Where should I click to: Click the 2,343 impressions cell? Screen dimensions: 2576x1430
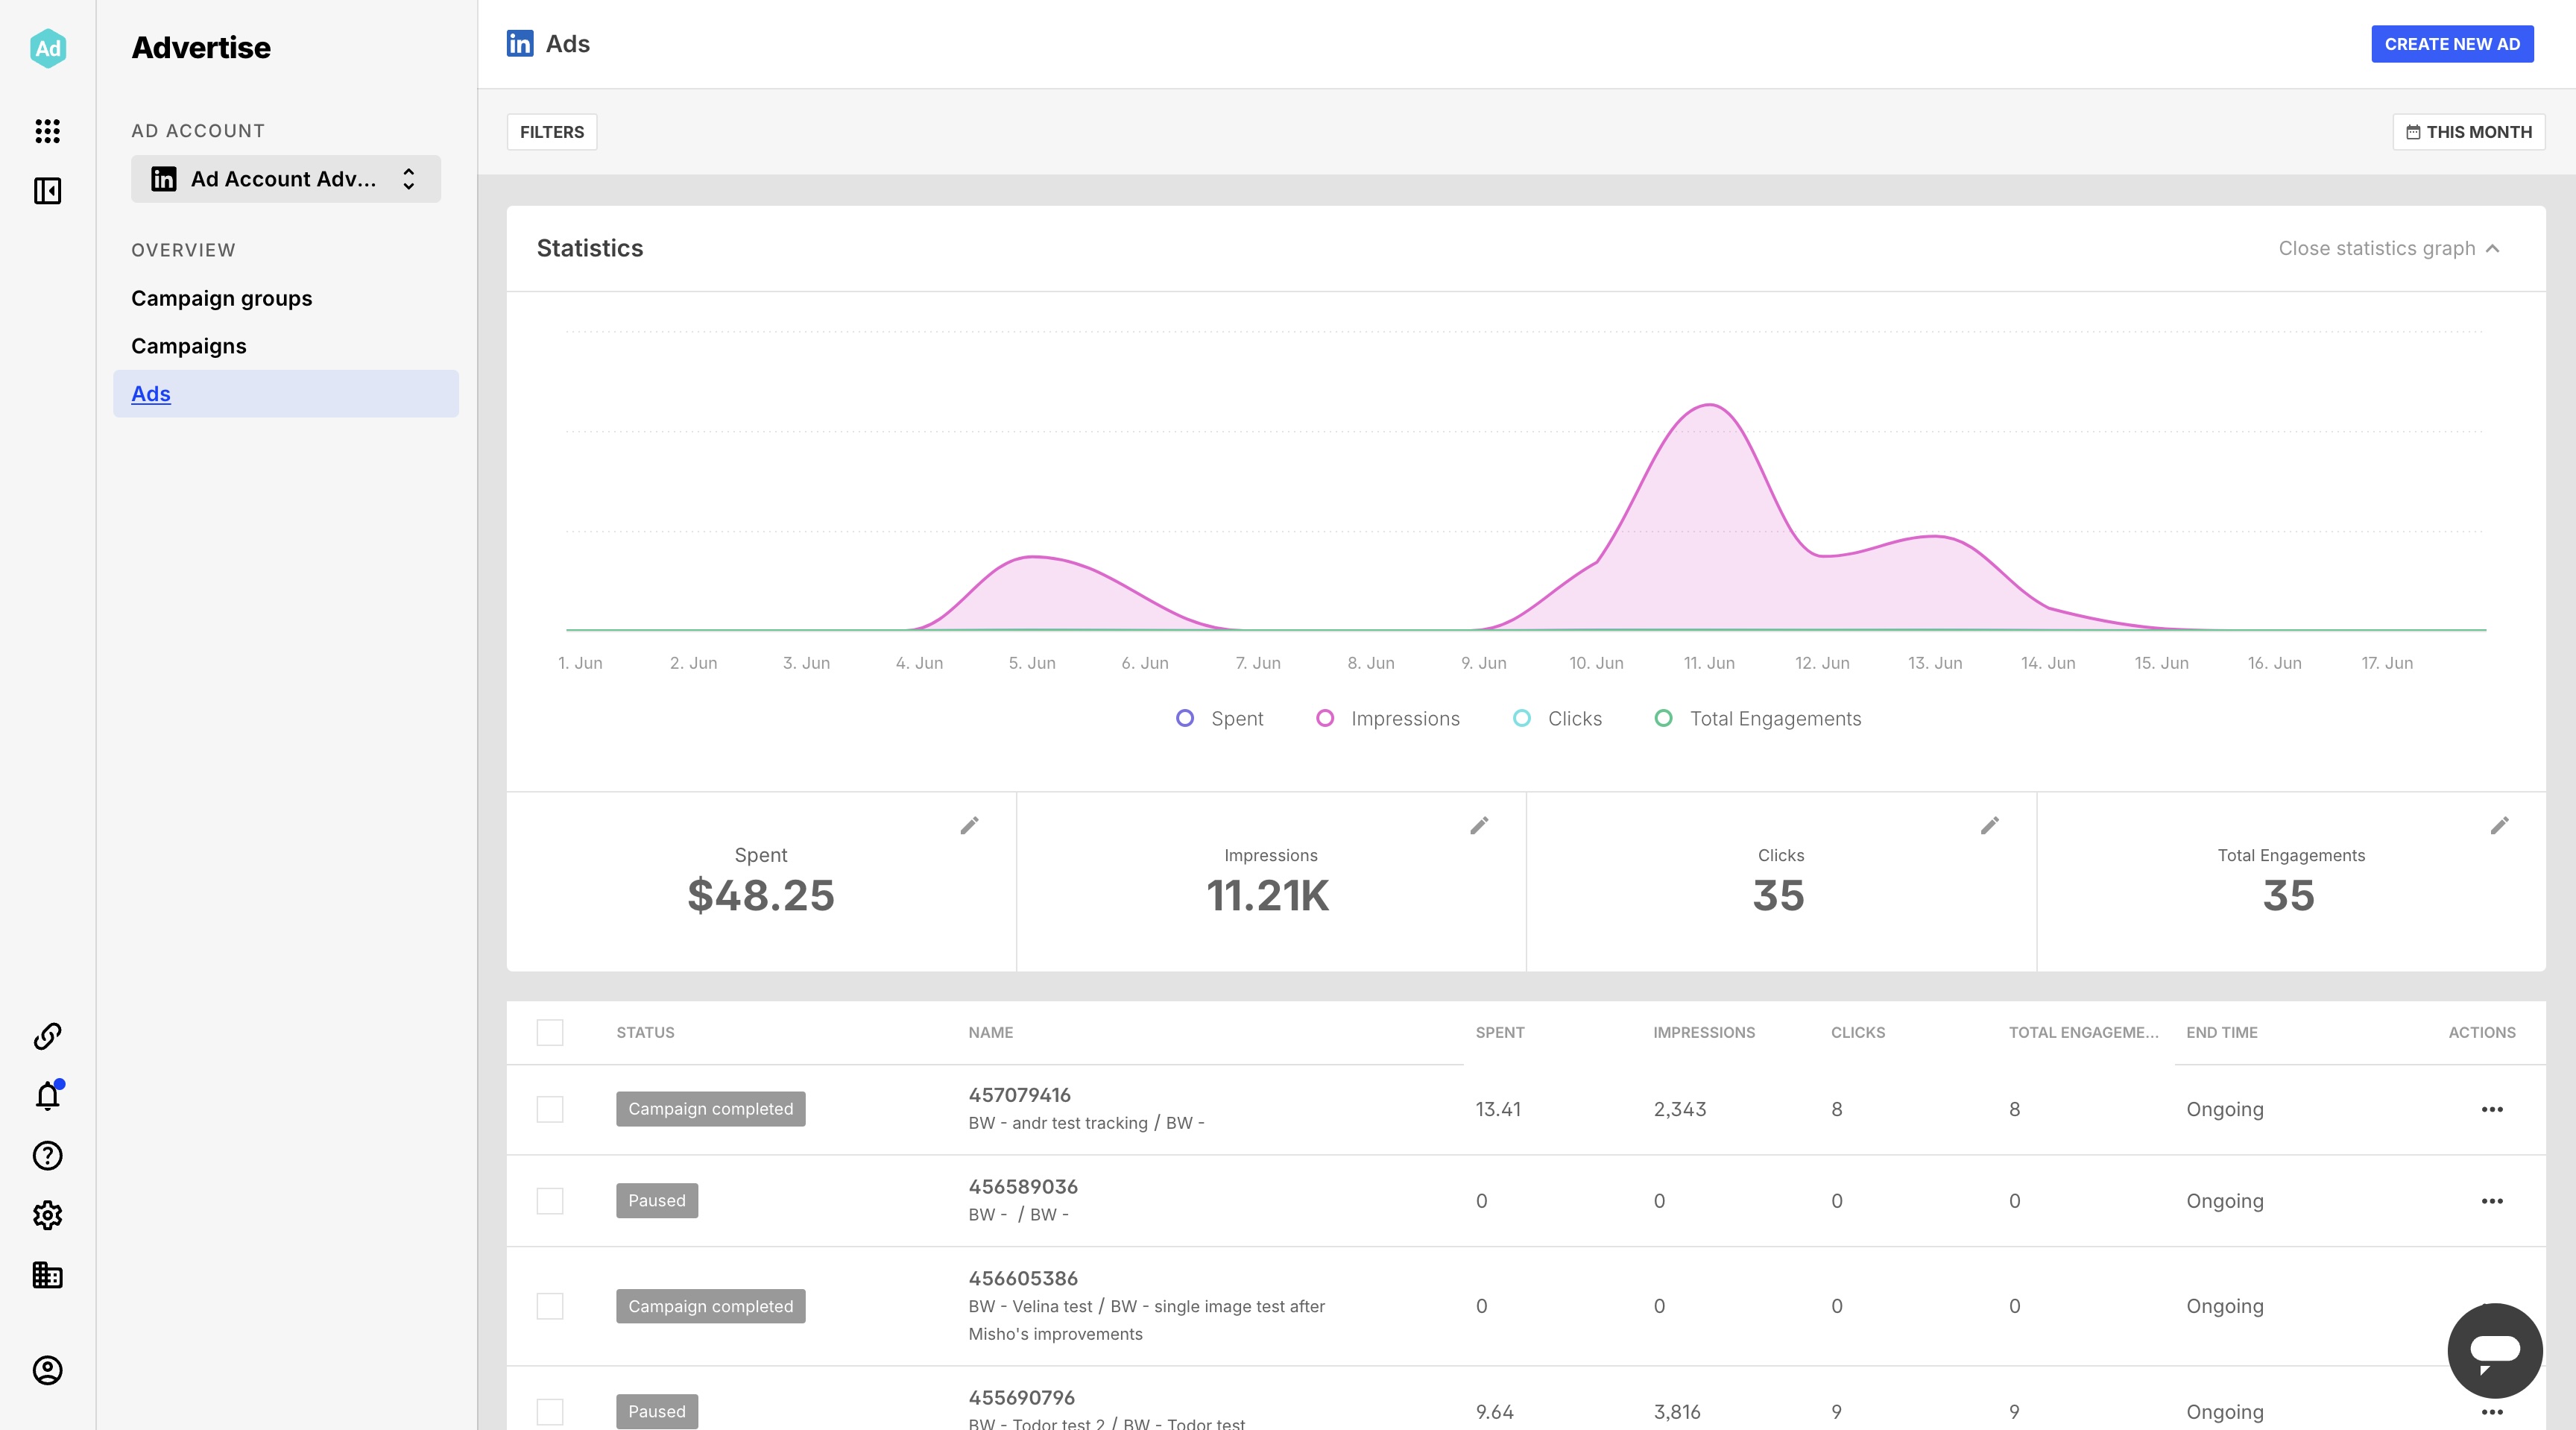1680,1109
